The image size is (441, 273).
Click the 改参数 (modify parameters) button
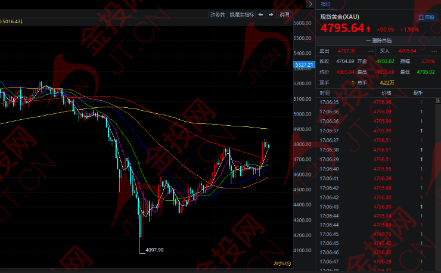click(218, 15)
